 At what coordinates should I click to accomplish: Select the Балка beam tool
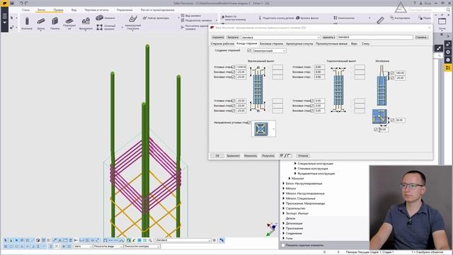[x=41, y=23]
